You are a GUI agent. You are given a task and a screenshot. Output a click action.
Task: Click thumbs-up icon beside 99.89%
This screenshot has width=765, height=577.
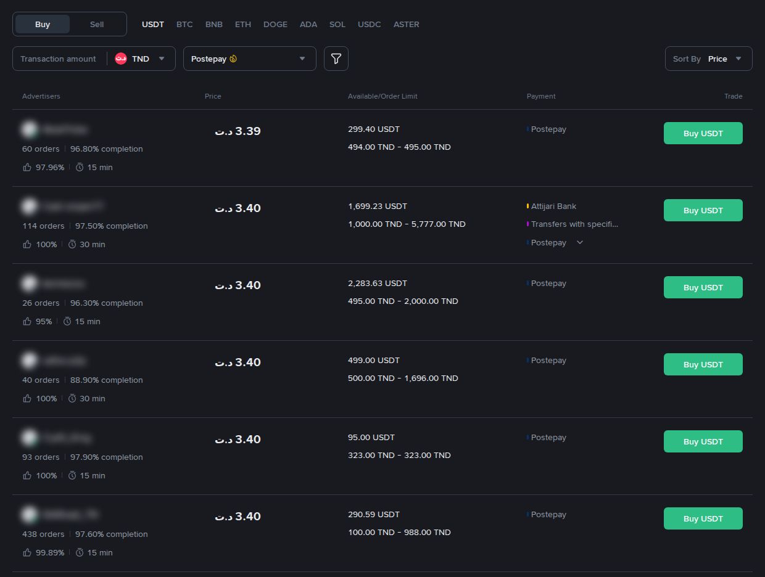(27, 552)
